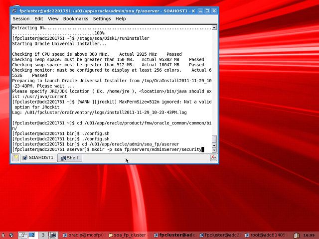The height and width of the screenshot is (239, 319).
Task: Close the Konsole window with the X button
Action: [213, 10]
